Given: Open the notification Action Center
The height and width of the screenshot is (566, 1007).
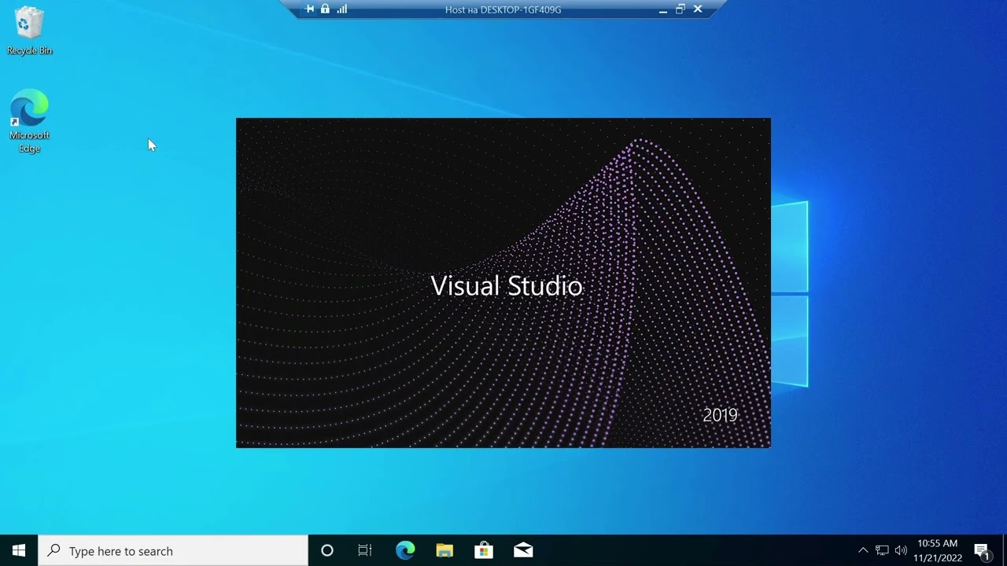Looking at the screenshot, I should tap(982, 550).
